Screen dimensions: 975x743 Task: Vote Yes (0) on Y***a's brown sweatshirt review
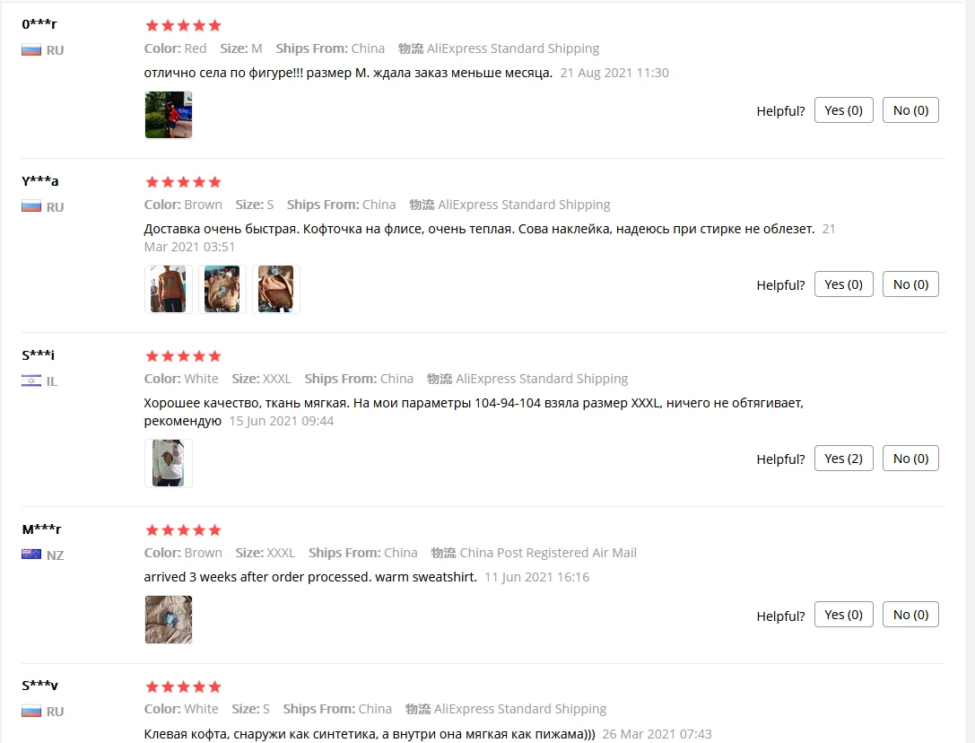pos(843,284)
